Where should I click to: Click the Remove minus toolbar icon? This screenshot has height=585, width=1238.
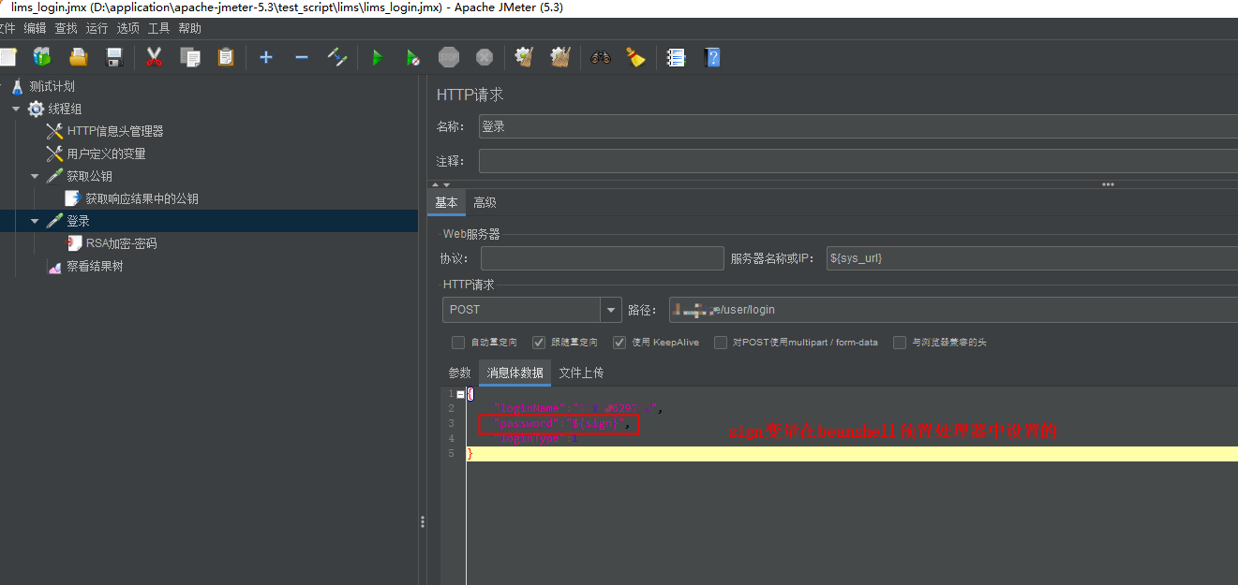click(x=302, y=58)
